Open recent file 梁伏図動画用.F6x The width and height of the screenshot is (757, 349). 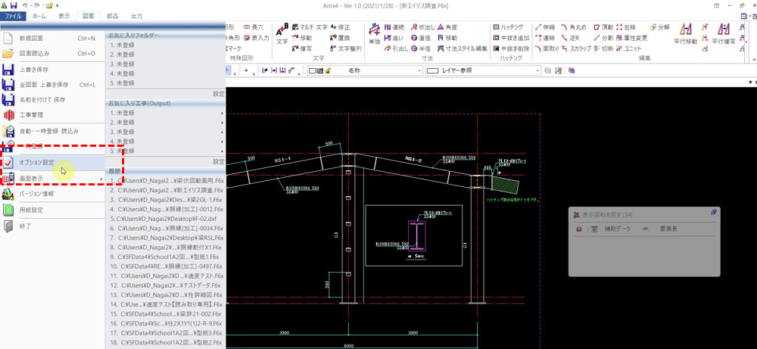(x=167, y=182)
